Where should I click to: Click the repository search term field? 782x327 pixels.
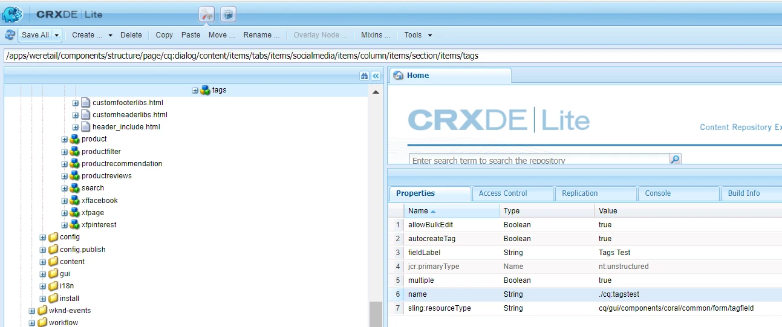[539, 160]
